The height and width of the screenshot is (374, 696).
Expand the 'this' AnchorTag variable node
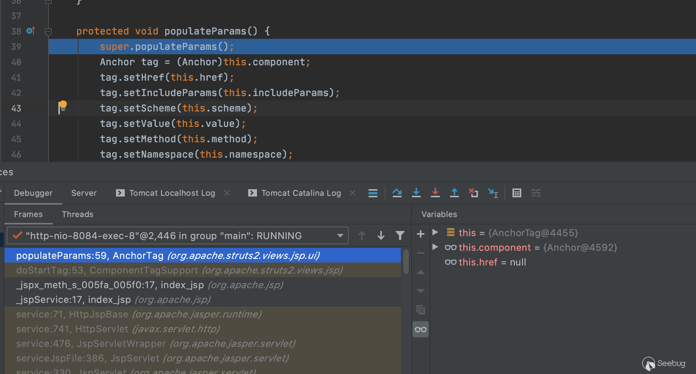point(435,232)
